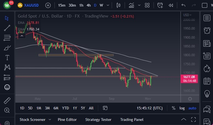The height and width of the screenshot is (125, 213).
Task: Expand the timeframe interval dropdown arrow
Action: click(x=108, y=5)
